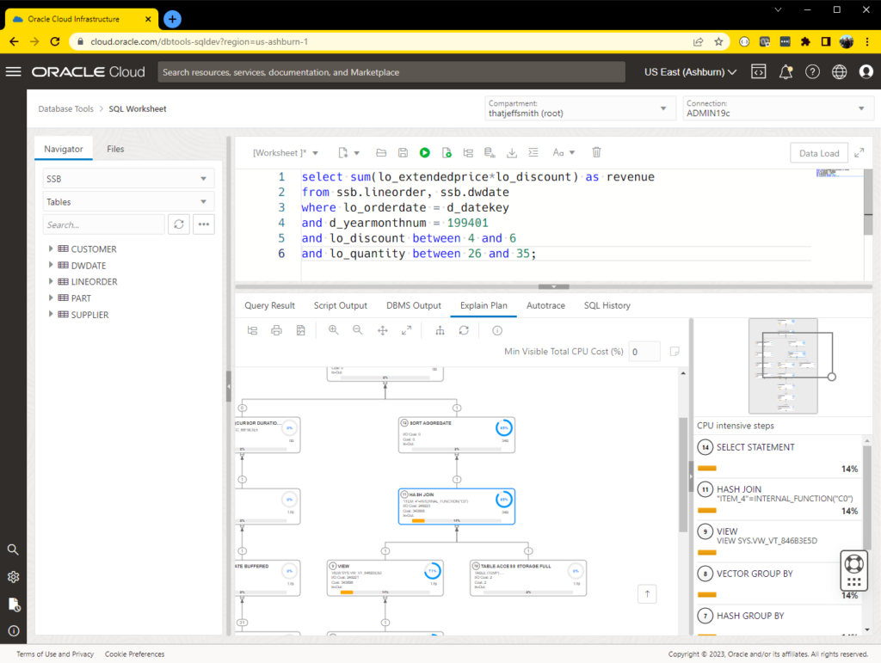881x663 pixels.
Task: Open the Aa text case dropdown
Action: point(564,153)
